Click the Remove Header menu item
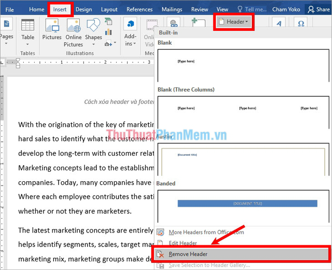 point(241,254)
